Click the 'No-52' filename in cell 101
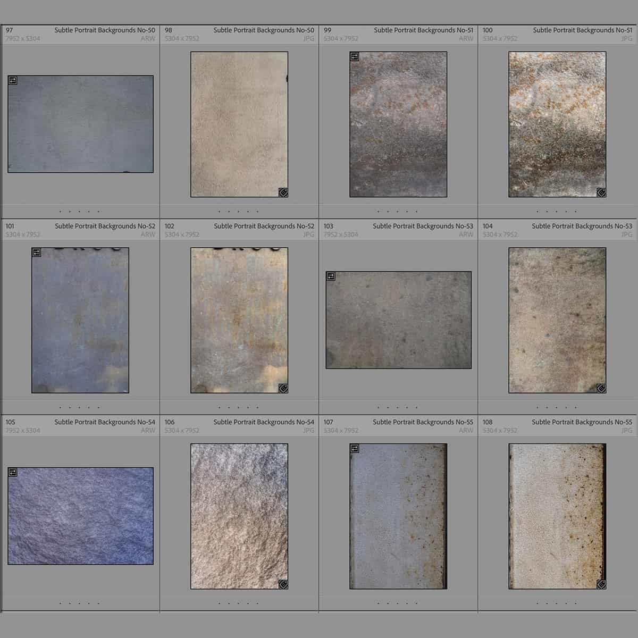Viewport: 638px width, 638px height. (105, 226)
